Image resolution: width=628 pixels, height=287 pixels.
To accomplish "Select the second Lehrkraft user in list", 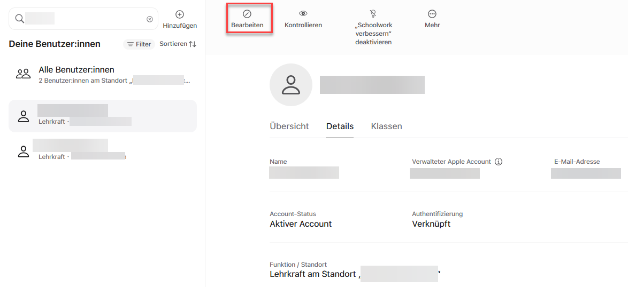I will pyautogui.click(x=102, y=150).
